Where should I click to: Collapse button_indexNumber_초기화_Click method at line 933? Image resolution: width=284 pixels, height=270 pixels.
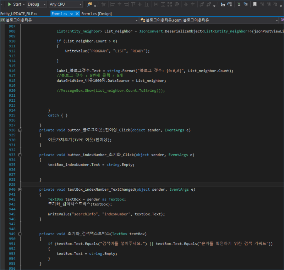[x=20, y=155]
